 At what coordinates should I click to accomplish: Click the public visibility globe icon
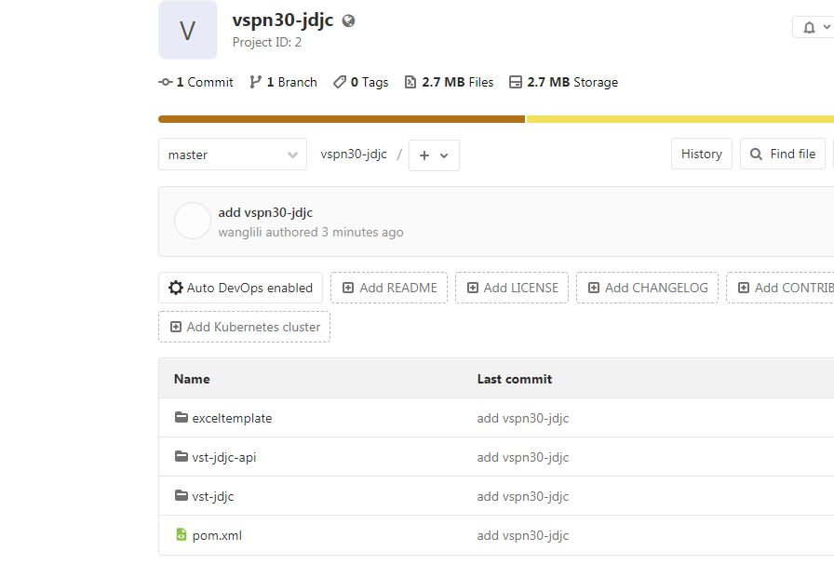(x=348, y=20)
